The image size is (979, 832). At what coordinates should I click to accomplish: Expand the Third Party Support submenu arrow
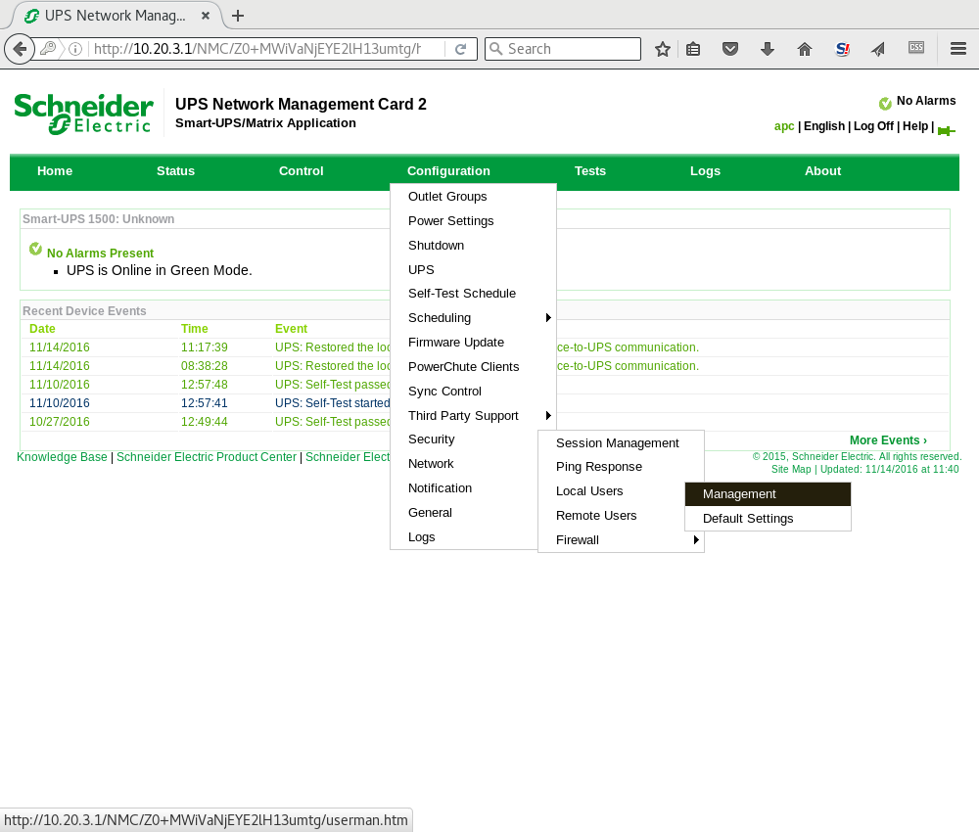click(x=548, y=416)
